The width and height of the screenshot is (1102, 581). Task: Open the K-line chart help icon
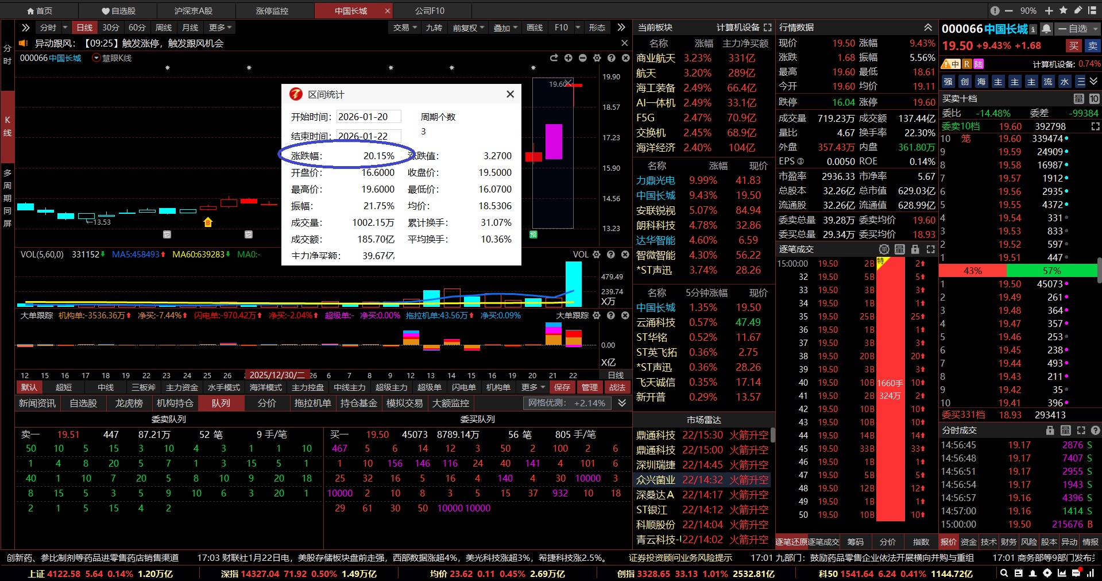pos(611,58)
